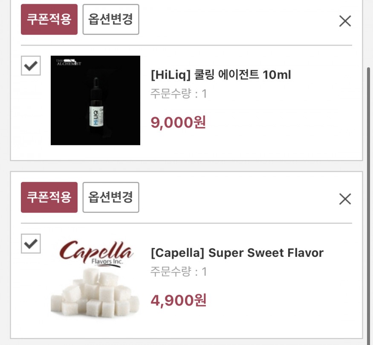373x345 pixels.
Task: Click 옵션변경 for the Capella item
Action: pyautogui.click(x=111, y=197)
